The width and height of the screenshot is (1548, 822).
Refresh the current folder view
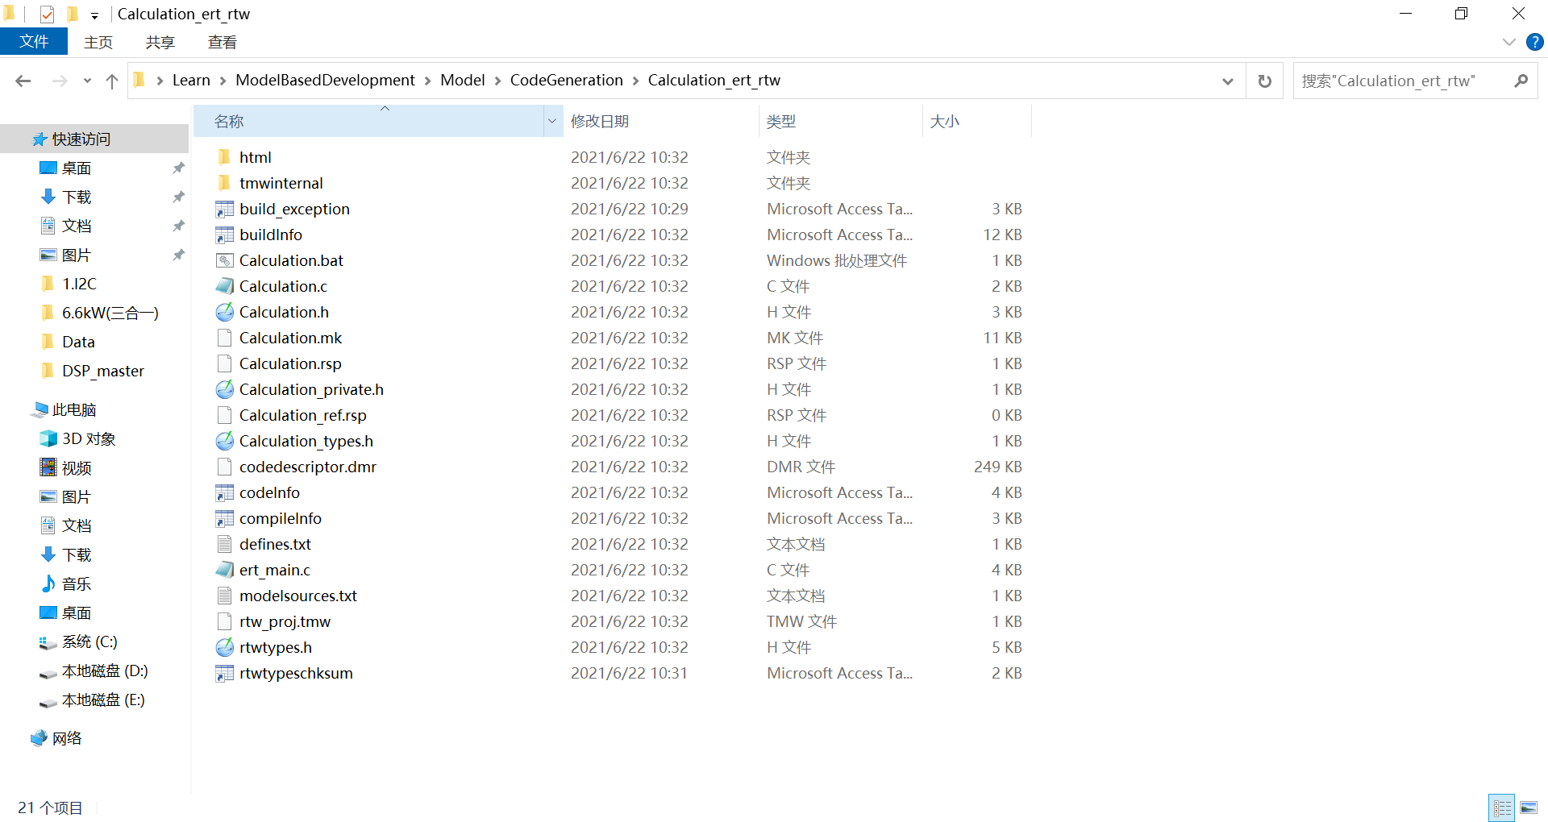click(x=1264, y=81)
